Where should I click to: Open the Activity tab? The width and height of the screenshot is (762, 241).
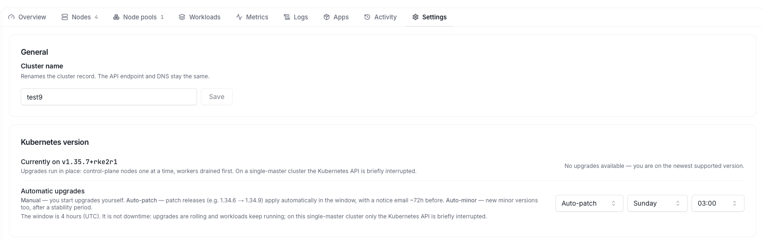[x=381, y=17]
